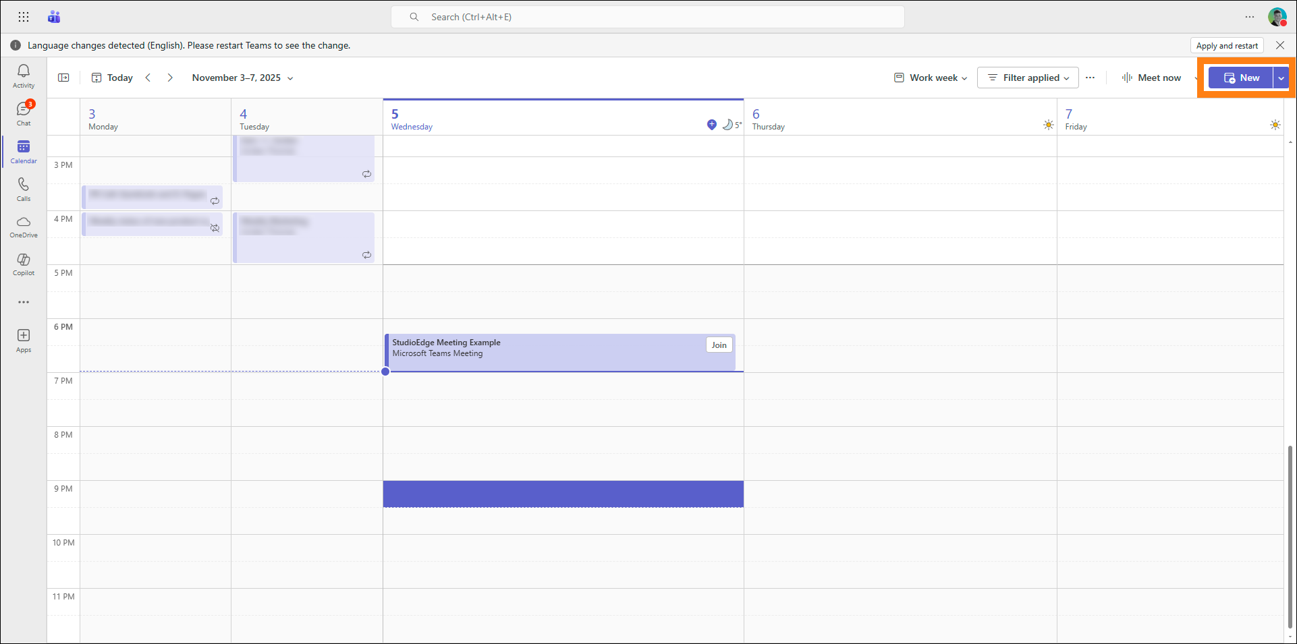Click Apply and restart button

point(1227,46)
